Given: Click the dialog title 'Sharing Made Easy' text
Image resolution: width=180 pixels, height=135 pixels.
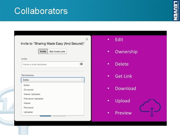Looking at the screenshot, I should (52, 43).
